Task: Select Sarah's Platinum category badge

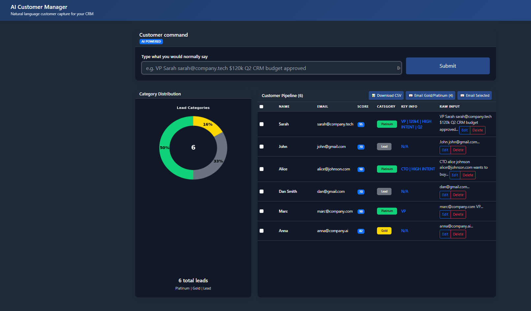Action: (x=387, y=124)
